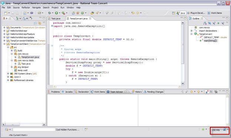Switch to the Pending Changes tab
The image size is (231, 138).
click(x=154, y=92)
